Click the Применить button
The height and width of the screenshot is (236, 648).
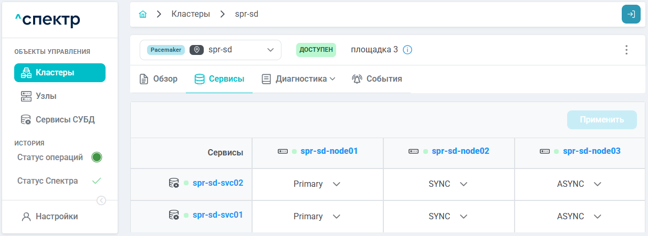(x=602, y=120)
